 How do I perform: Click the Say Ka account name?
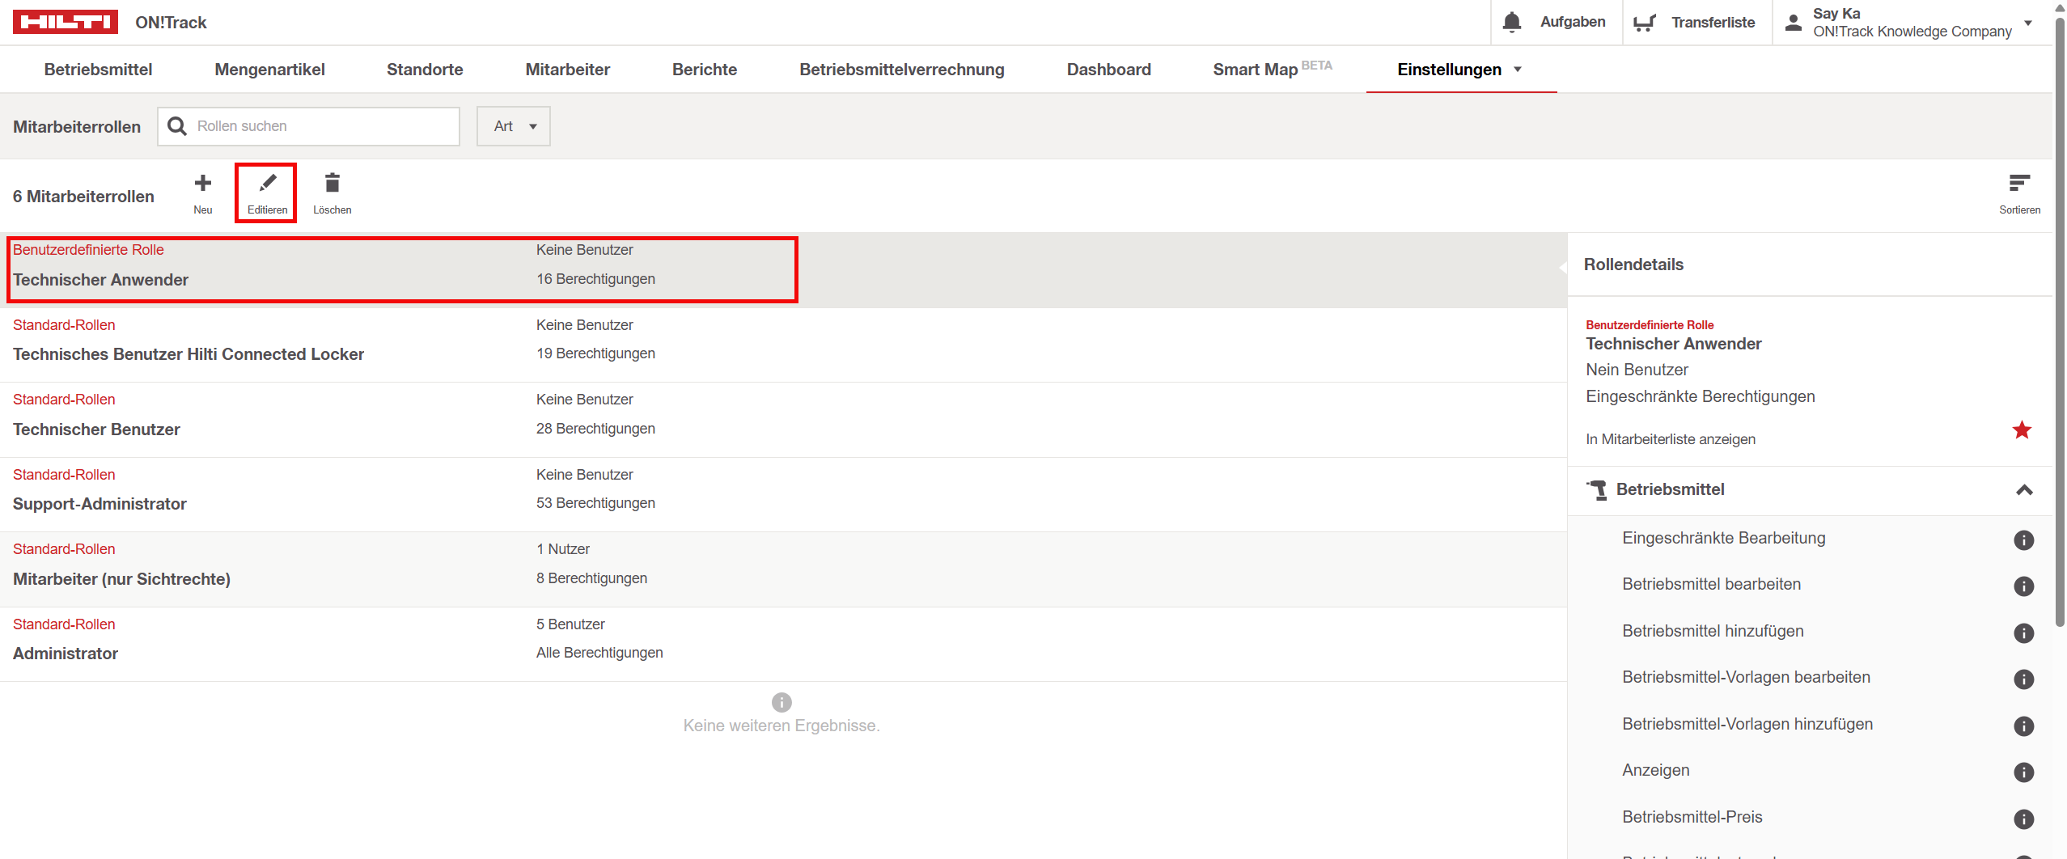click(1836, 13)
